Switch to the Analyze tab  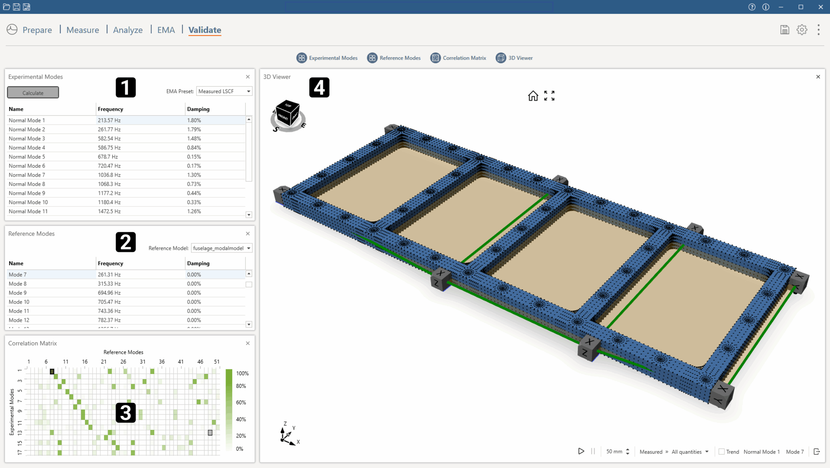coord(128,30)
